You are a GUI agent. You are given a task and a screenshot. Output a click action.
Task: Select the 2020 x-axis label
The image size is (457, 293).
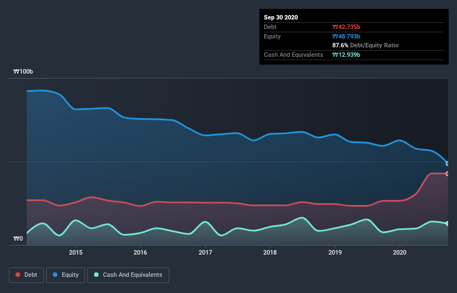click(x=400, y=252)
